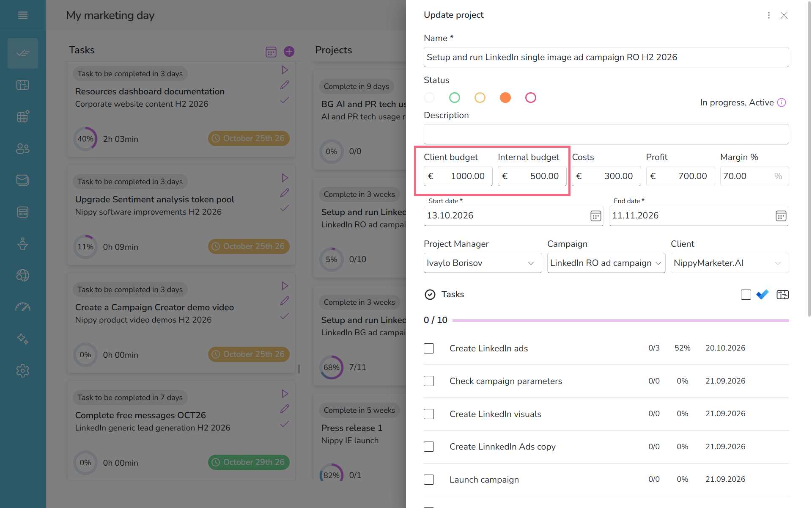Open the End date calendar picker
Viewport: 812px width, 508px height.
(781, 216)
